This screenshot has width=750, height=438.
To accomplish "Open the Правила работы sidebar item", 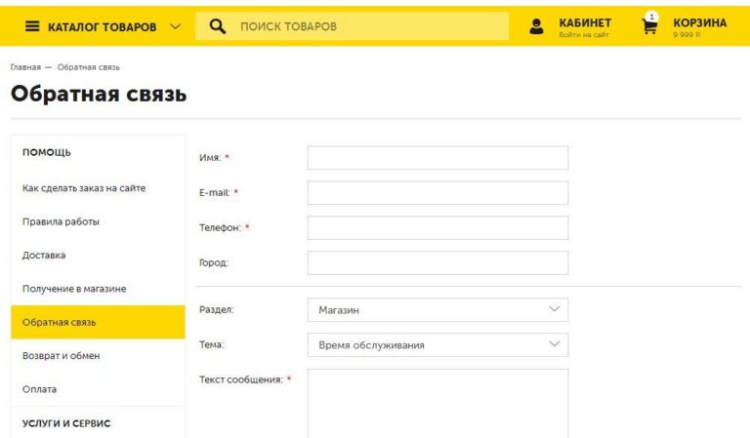I will tap(61, 221).
